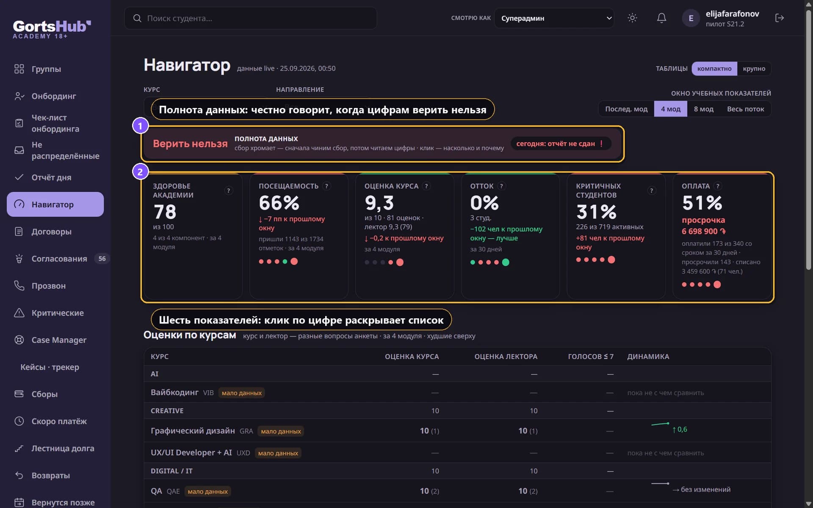Viewport: 813px width, 508px height.
Task: Show help for Посещаемость metric
Action: (326, 186)
